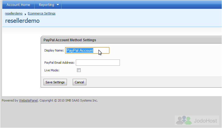
Task: Click the breadcrumb separator arrow
Action: [x=25, y=14]
